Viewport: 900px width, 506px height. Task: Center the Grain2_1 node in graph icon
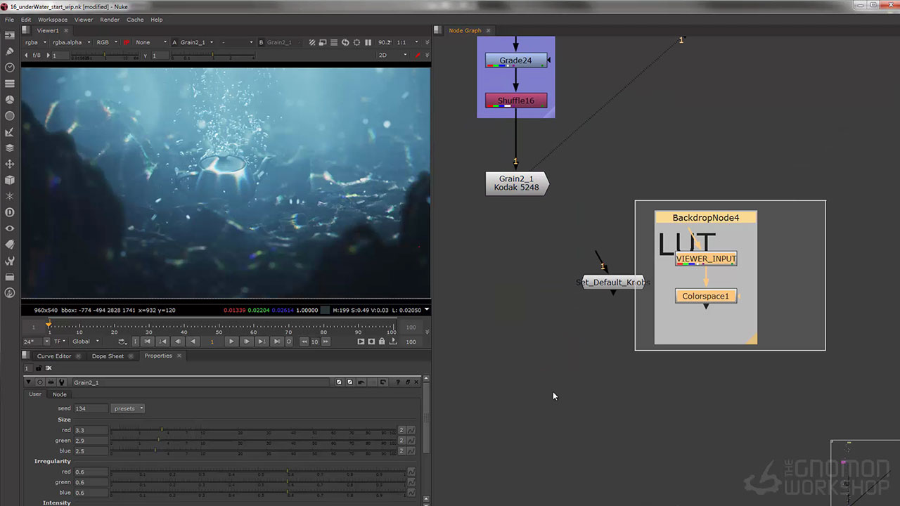pyautogui.click(x=40, y=382)
